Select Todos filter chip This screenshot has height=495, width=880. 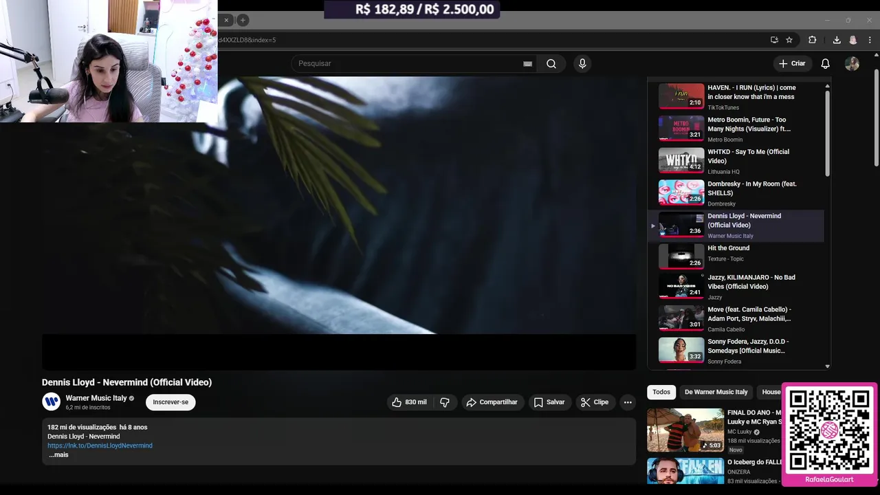661,392
